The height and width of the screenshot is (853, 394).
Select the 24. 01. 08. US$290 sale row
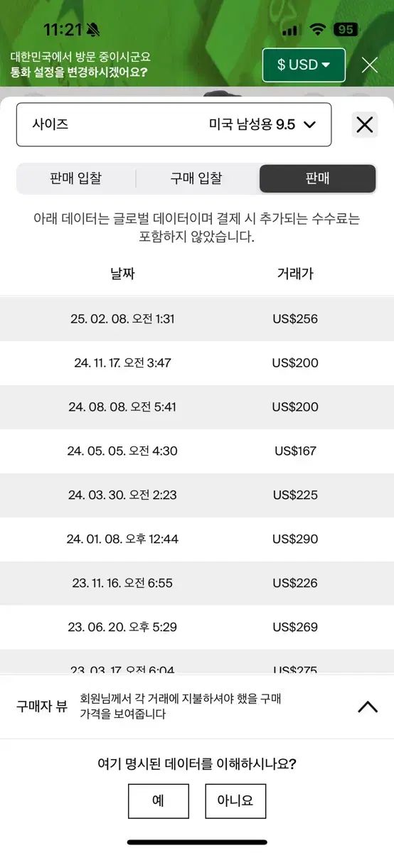pos(197,540)
